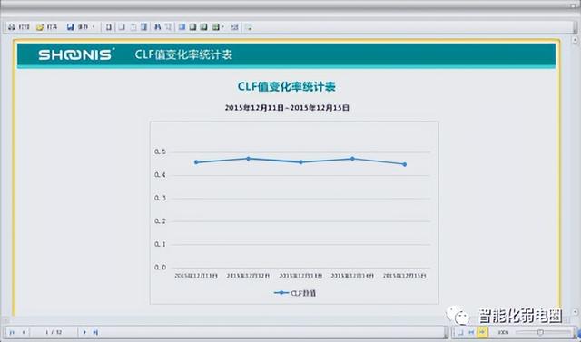This screenshot has height=342, width=581.
Task: Go to the previous report page
Action: 24,332
